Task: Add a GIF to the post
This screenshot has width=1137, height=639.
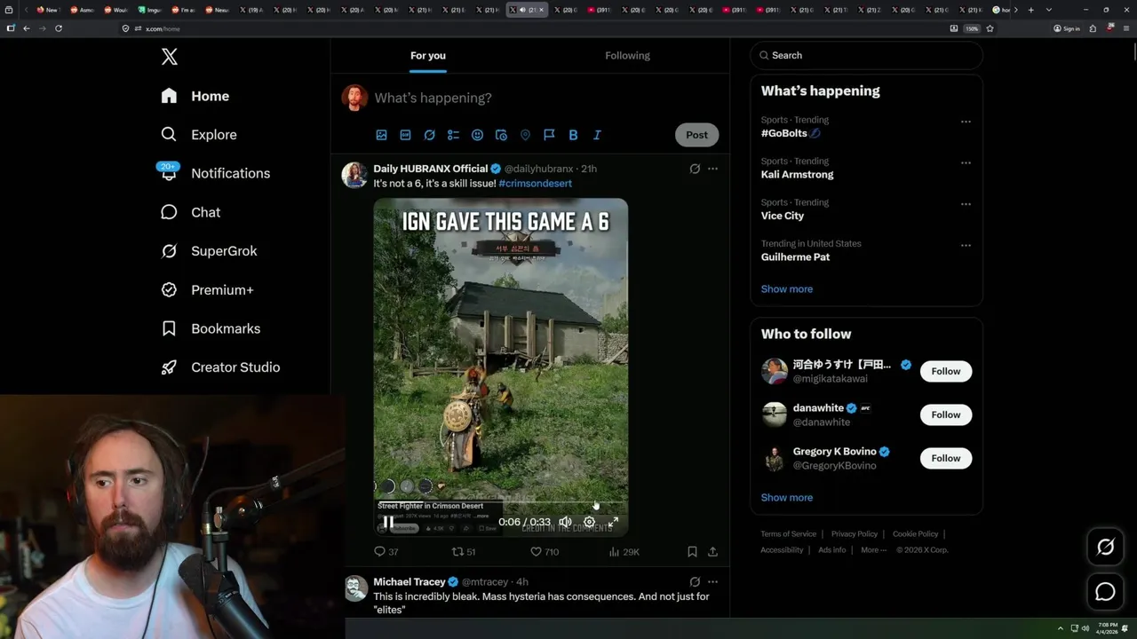Action: [x=405, y=135]
